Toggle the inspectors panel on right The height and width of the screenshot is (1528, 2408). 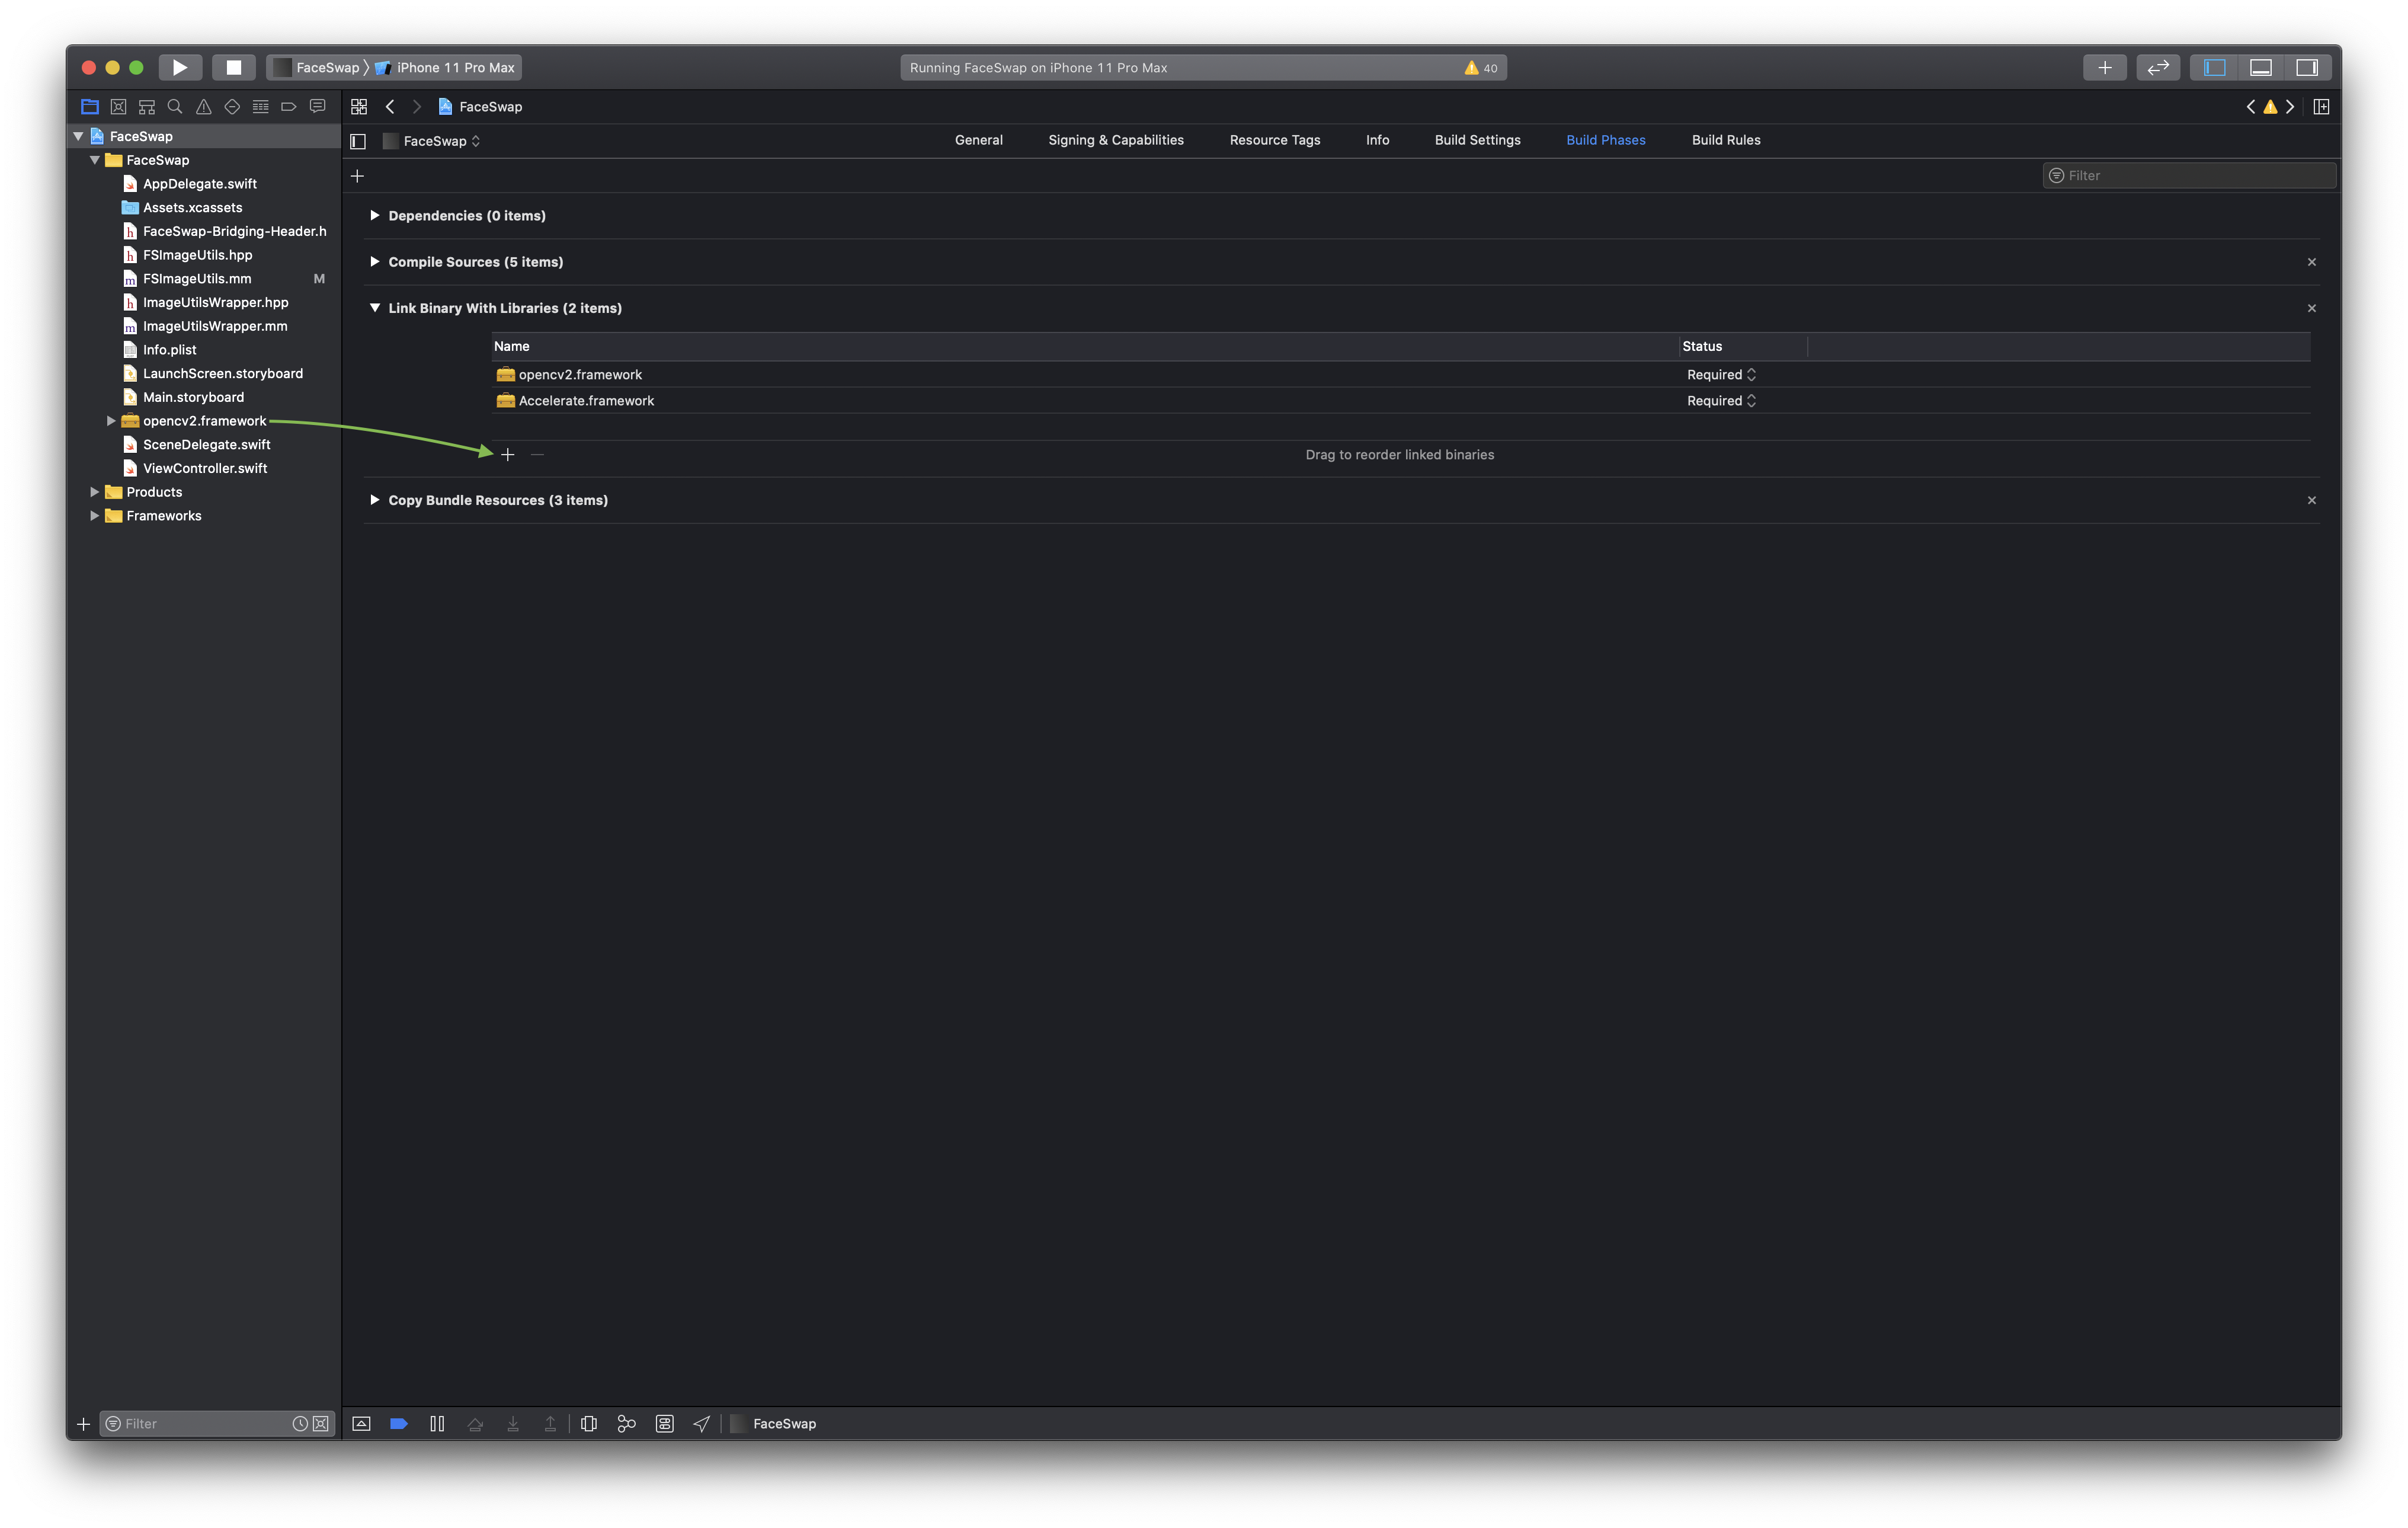(x=2307, y=67)
